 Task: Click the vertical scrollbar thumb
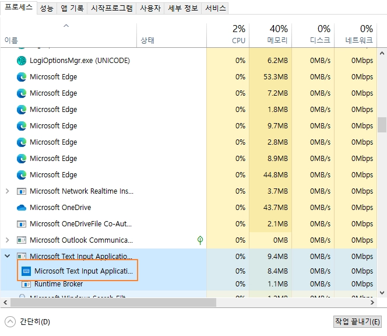(x=382, y=125)
